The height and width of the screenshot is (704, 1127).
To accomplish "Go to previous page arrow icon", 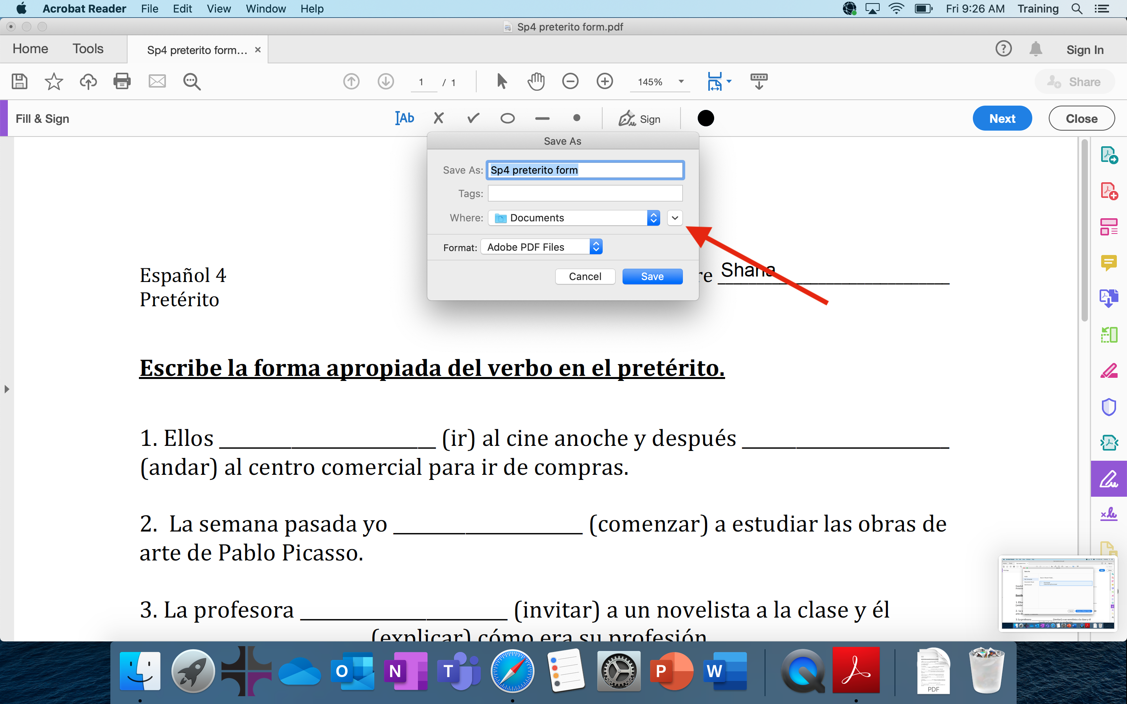I will point(351,81).
